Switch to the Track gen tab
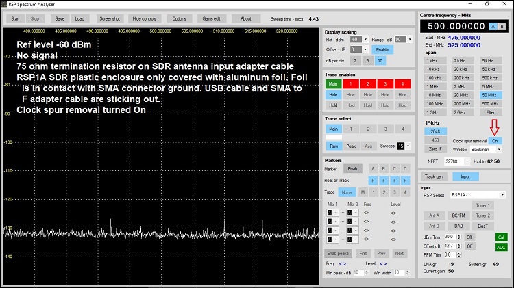The height and width of the screenshot is (288, 514). [x=433, y=176]
